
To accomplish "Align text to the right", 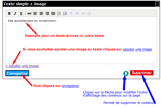I will tap(47, 13).
